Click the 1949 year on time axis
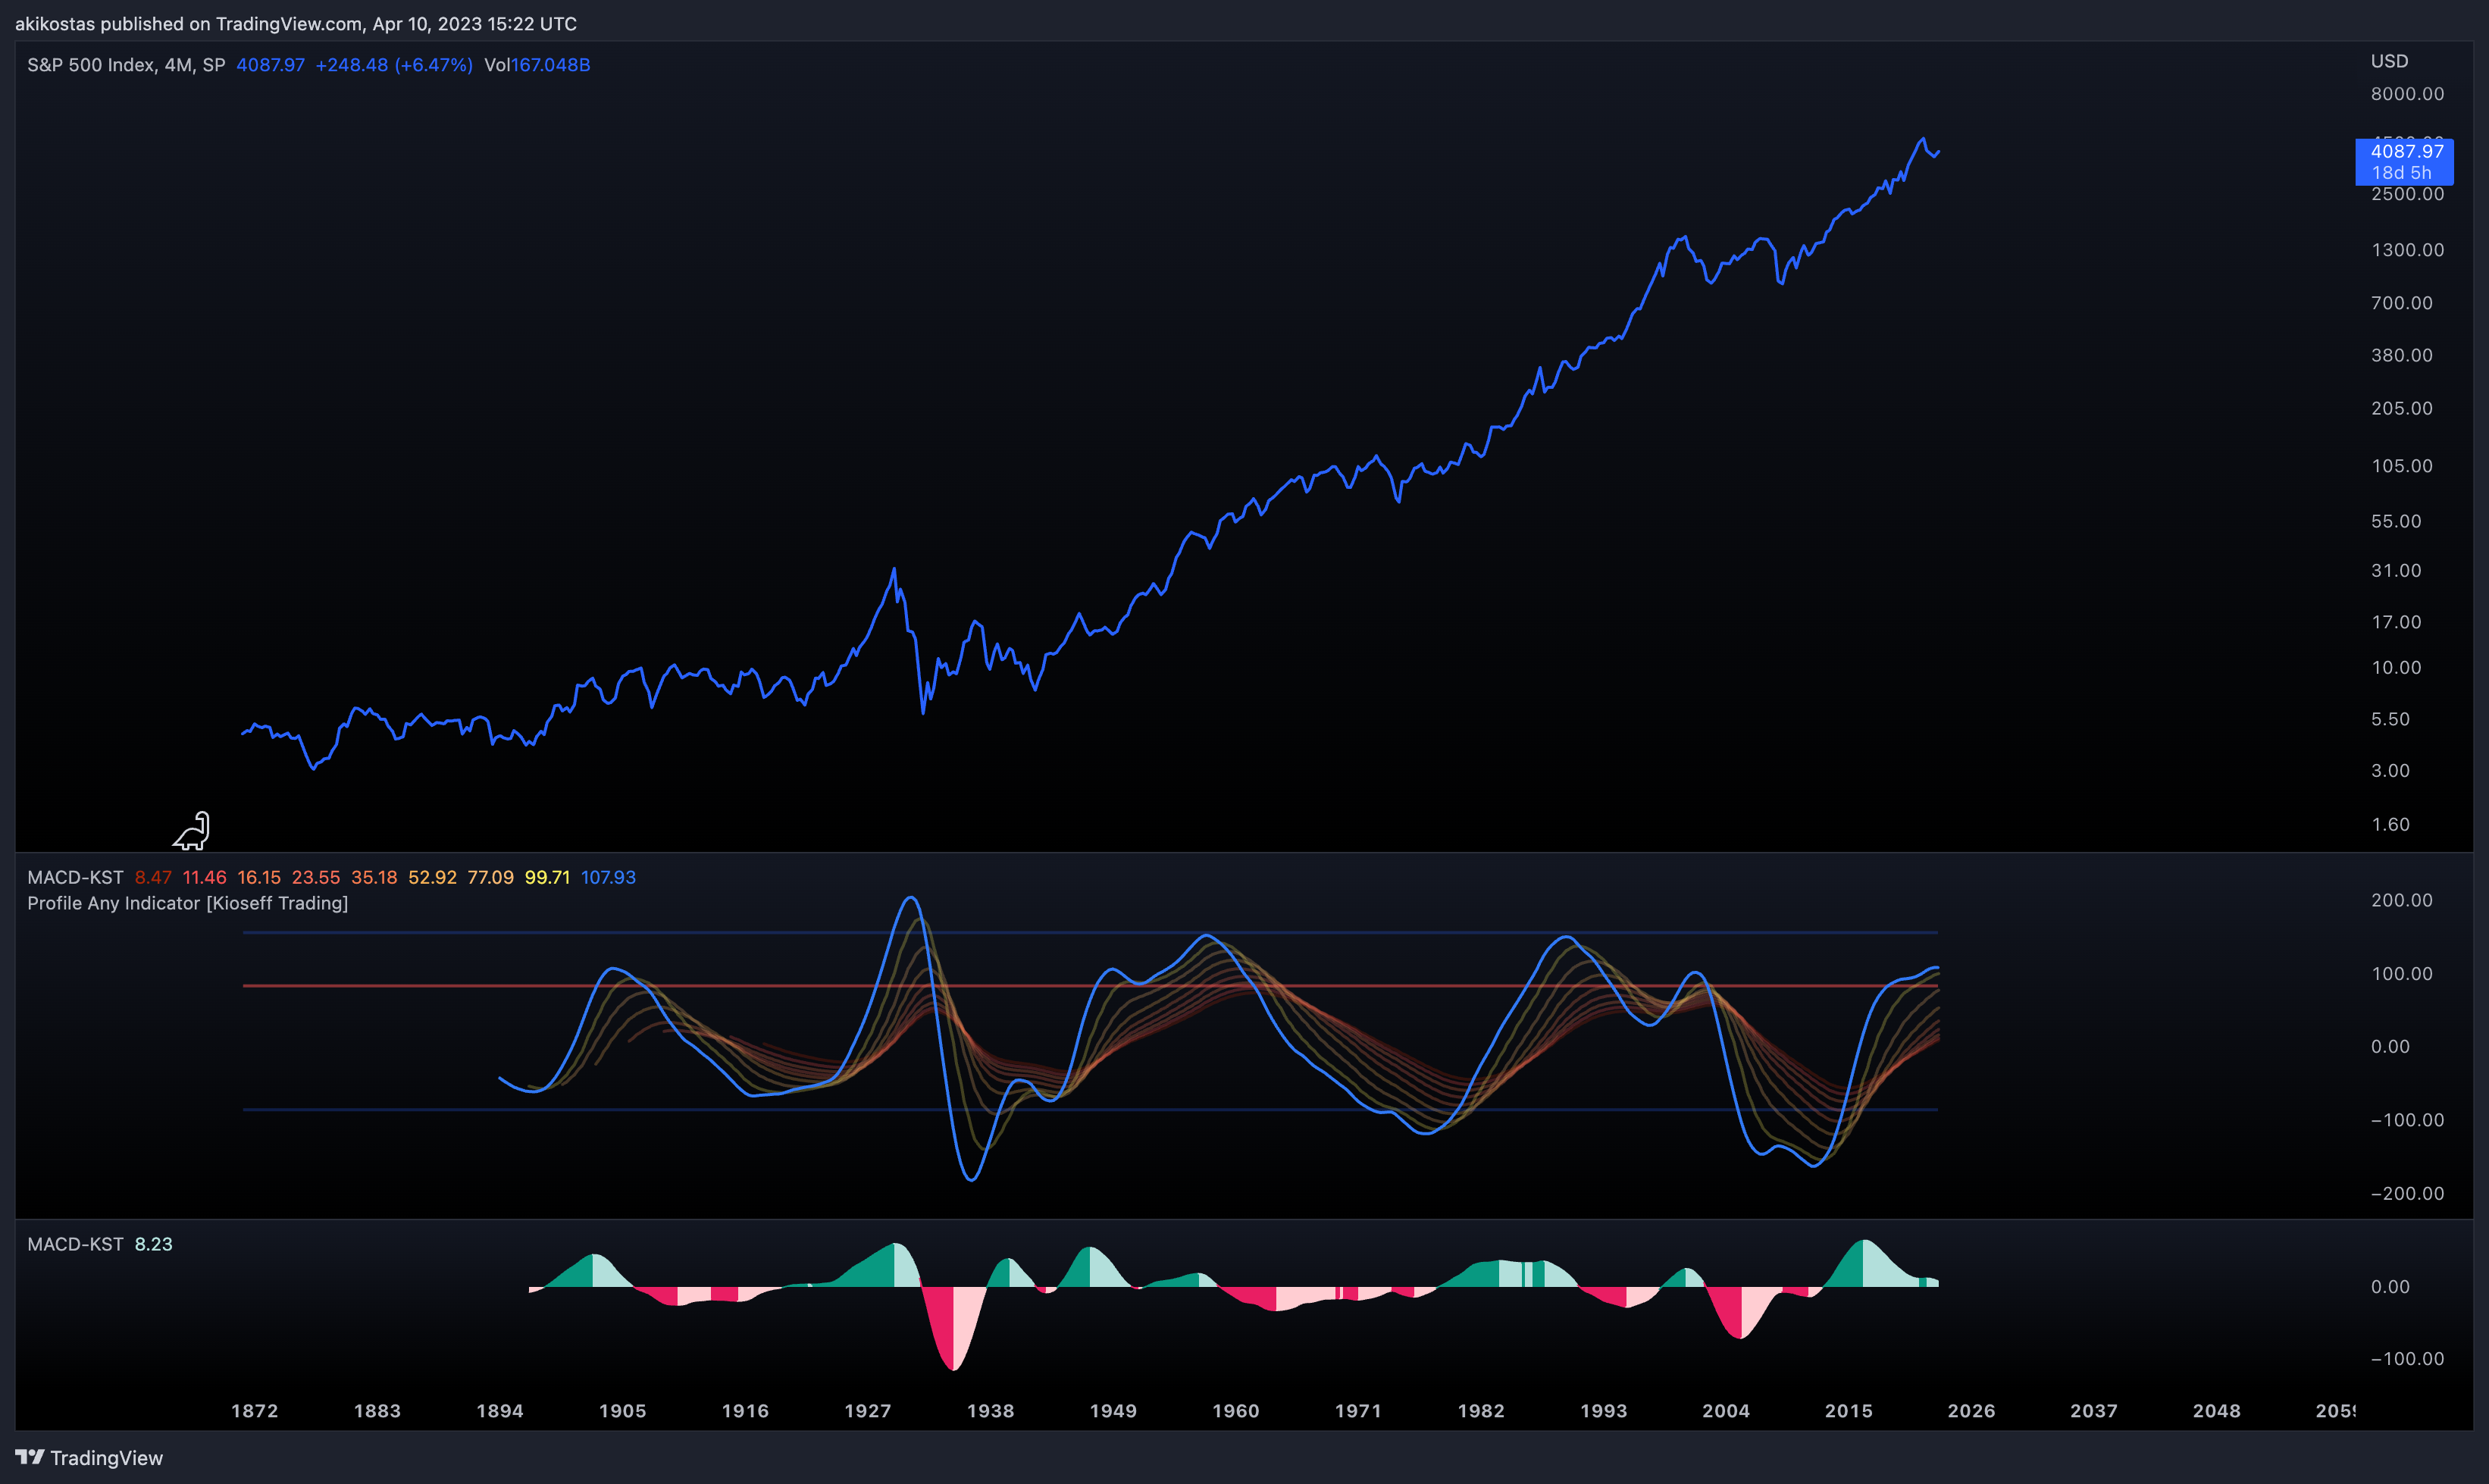This screenshot has height=1484, width=2489. [1113, 1411]
